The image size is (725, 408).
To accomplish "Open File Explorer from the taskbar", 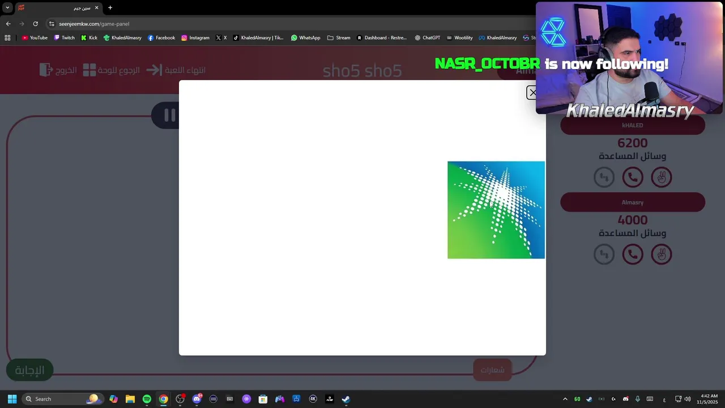I will click(x=130, y=399).
